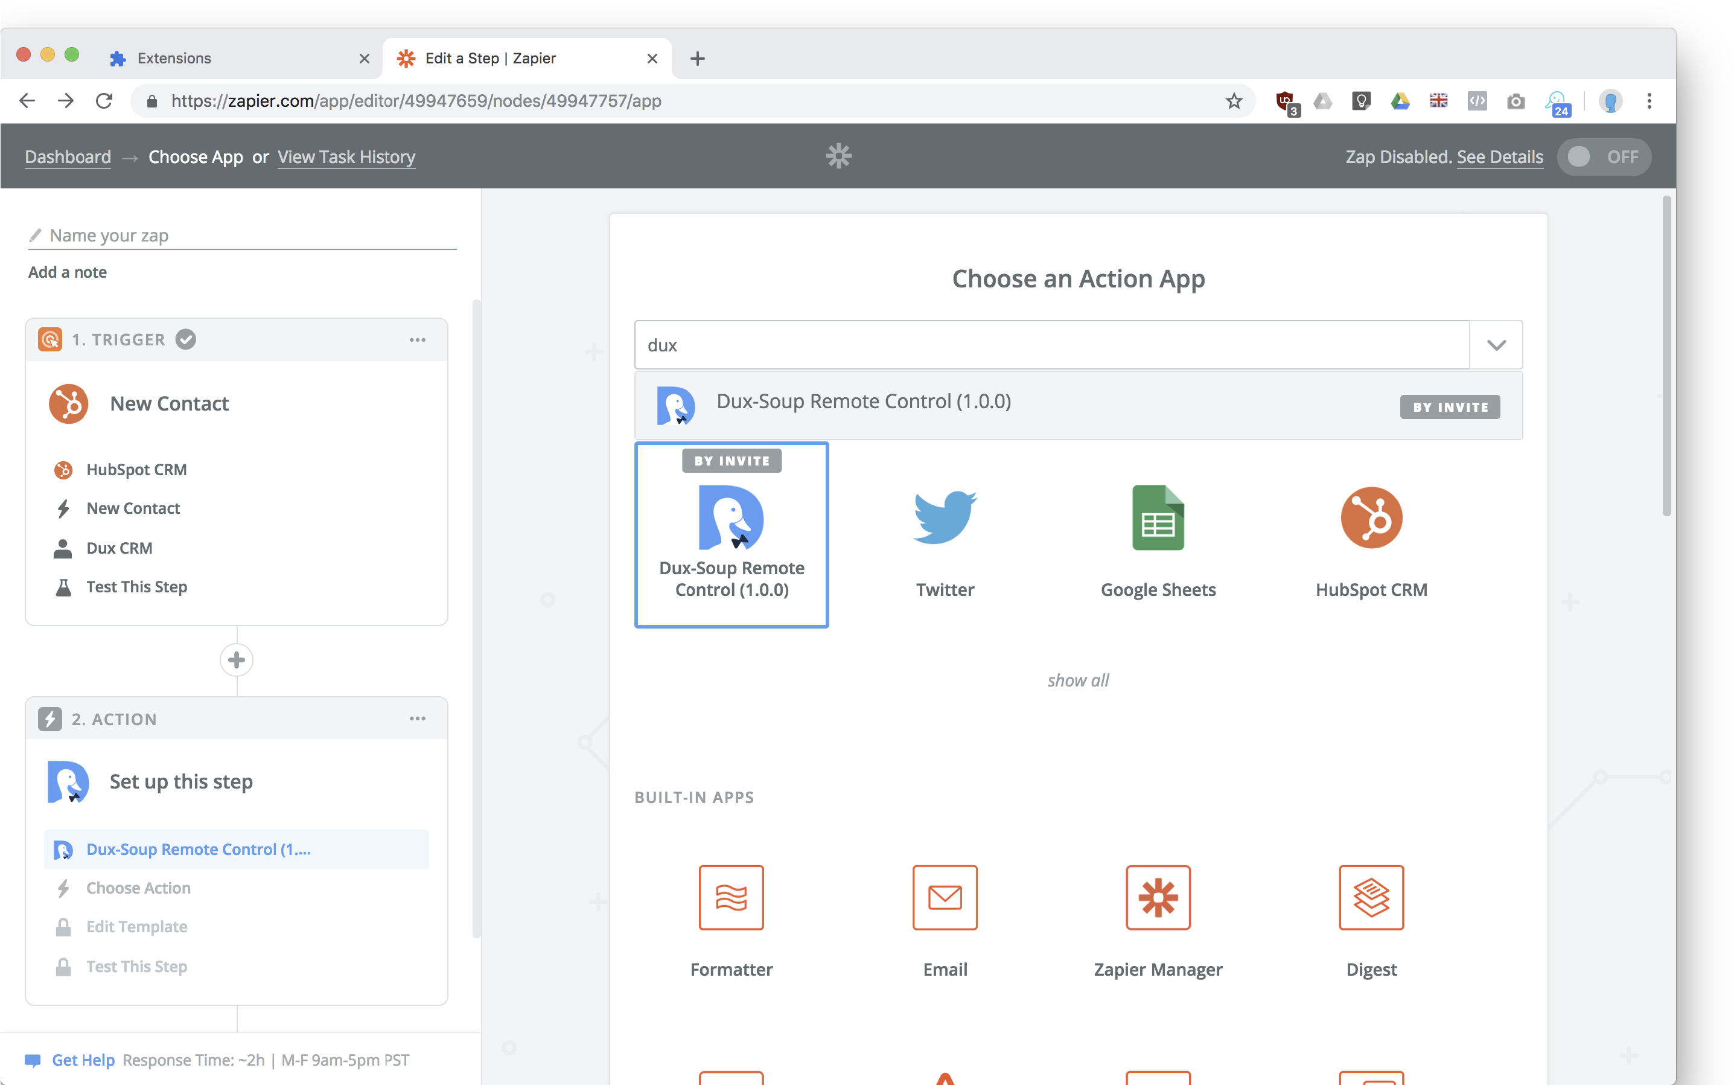
Task: Pick the HubSpot CRM action app
Action: pos(1371,518)
